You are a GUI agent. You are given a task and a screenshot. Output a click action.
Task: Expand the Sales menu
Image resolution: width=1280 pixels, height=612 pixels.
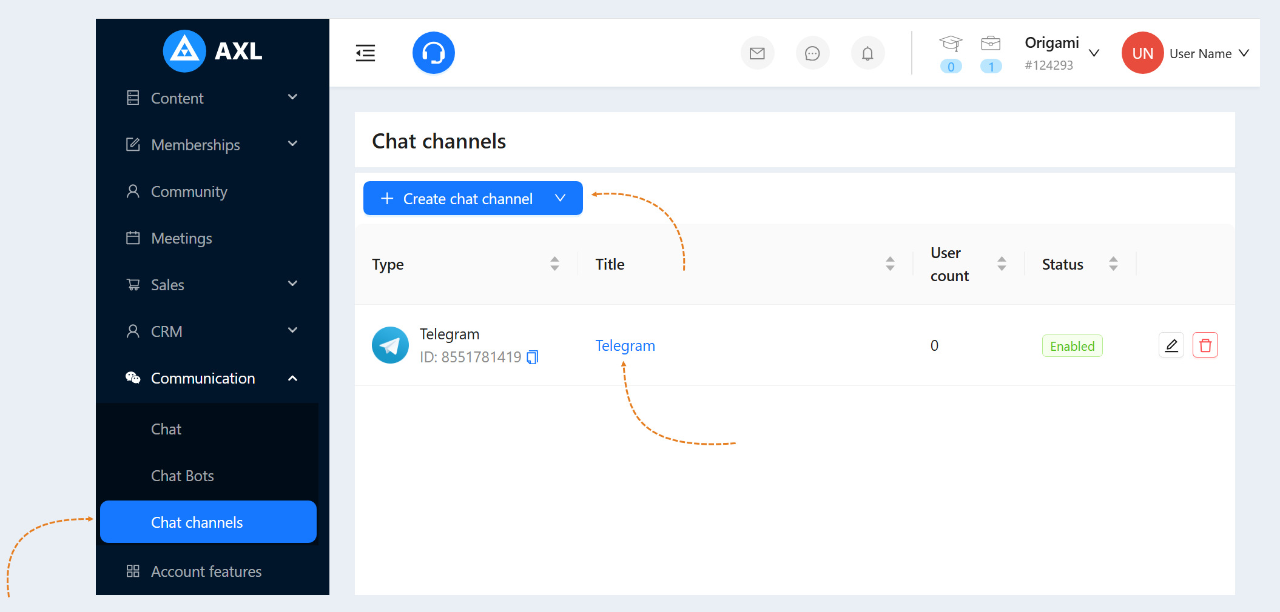(x=212, y=285)
